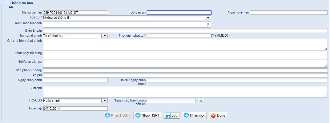Focus the Số bản án input
This screenshot has width=330, height=123.
coord(179,13)
